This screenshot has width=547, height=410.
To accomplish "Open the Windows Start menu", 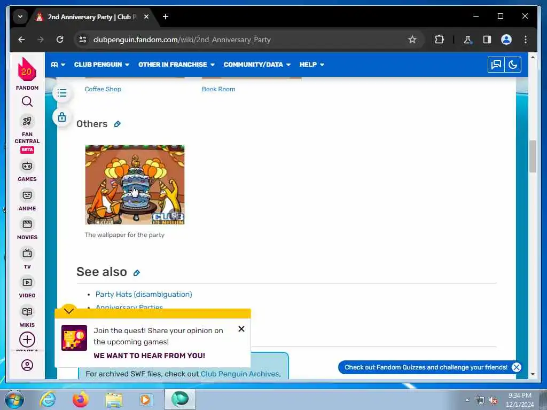I will point(14,399).
